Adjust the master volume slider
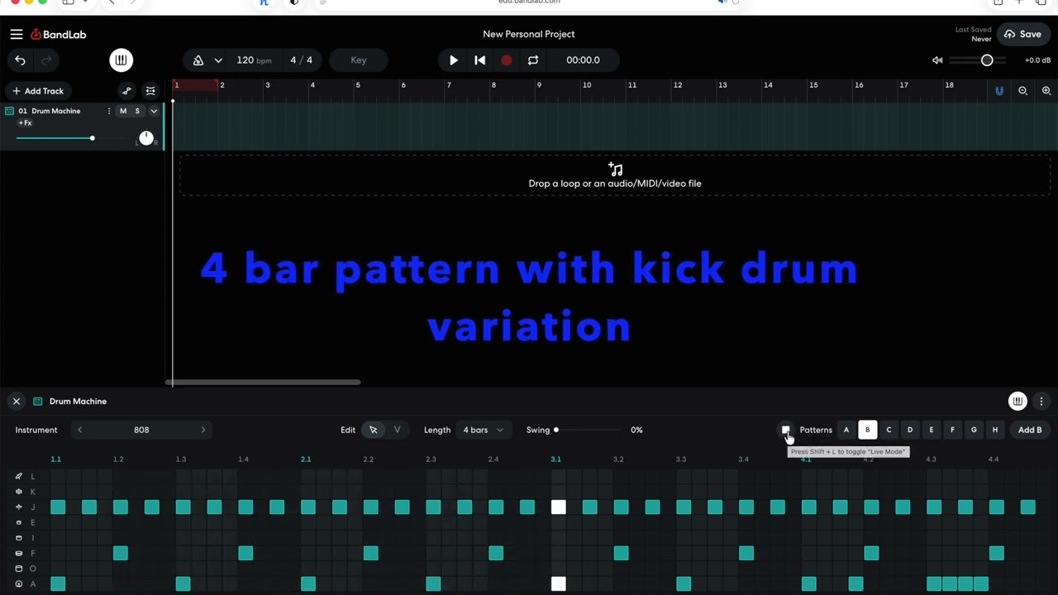Image resolution: width=1058 pixels, height=595 pixels. [978, 60]
